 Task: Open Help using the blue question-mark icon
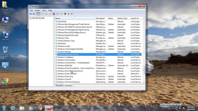(x=54, y=14)
